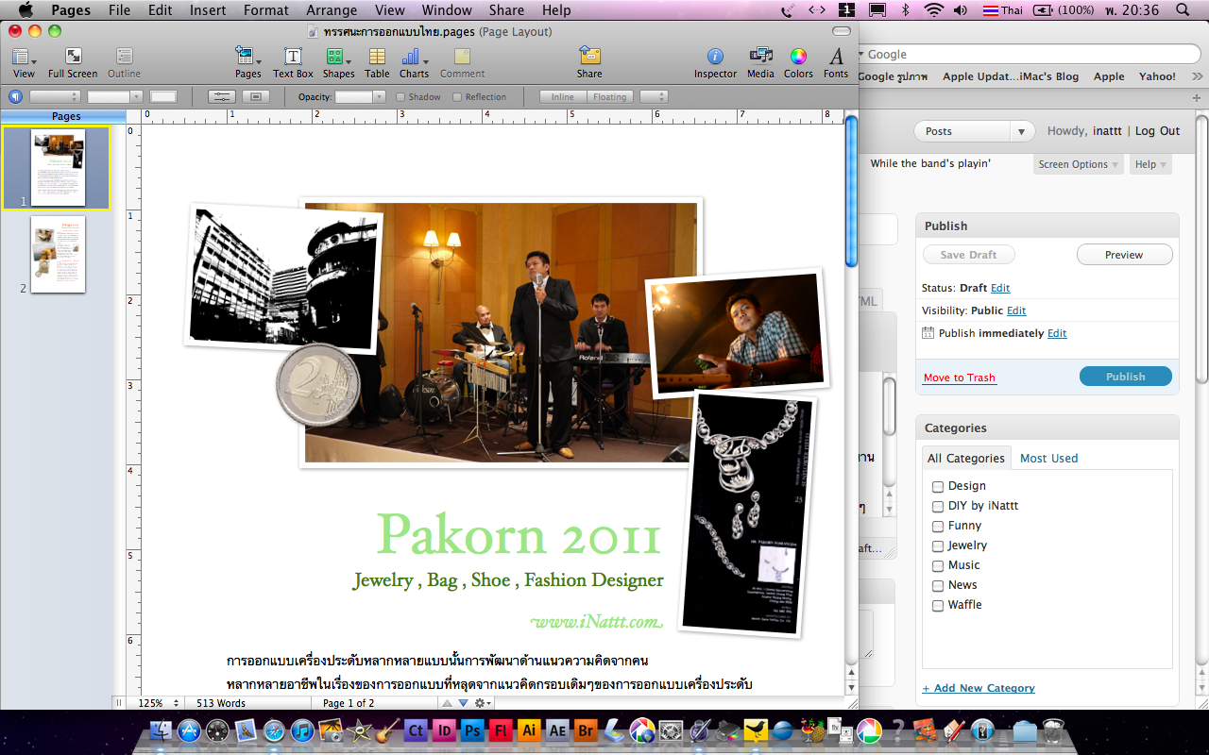
Task: Open Thai input source menu
Action: pyautogui.click(x=1002, y=10)
